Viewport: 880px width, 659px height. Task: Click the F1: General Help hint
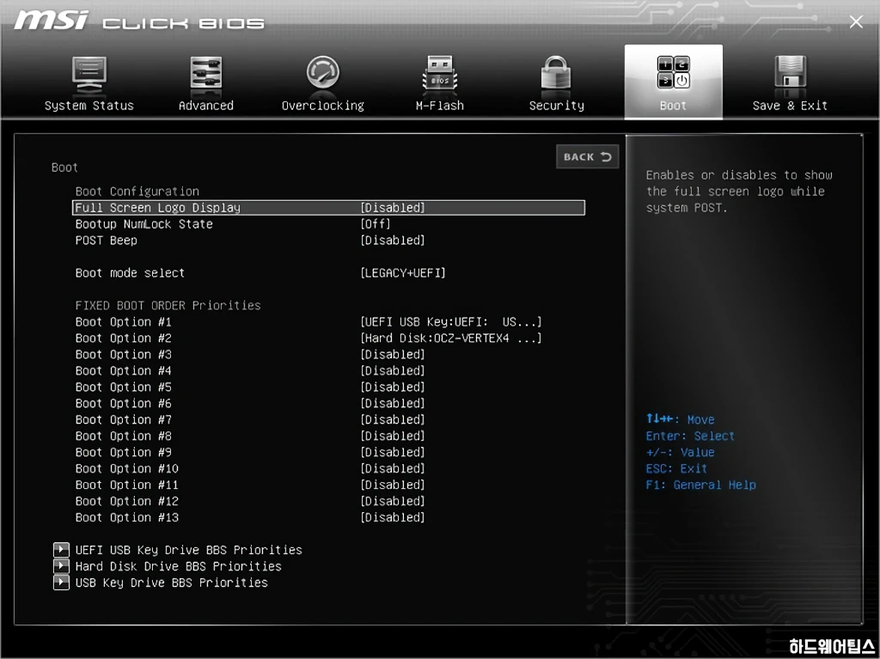click(x=701, y=485)
